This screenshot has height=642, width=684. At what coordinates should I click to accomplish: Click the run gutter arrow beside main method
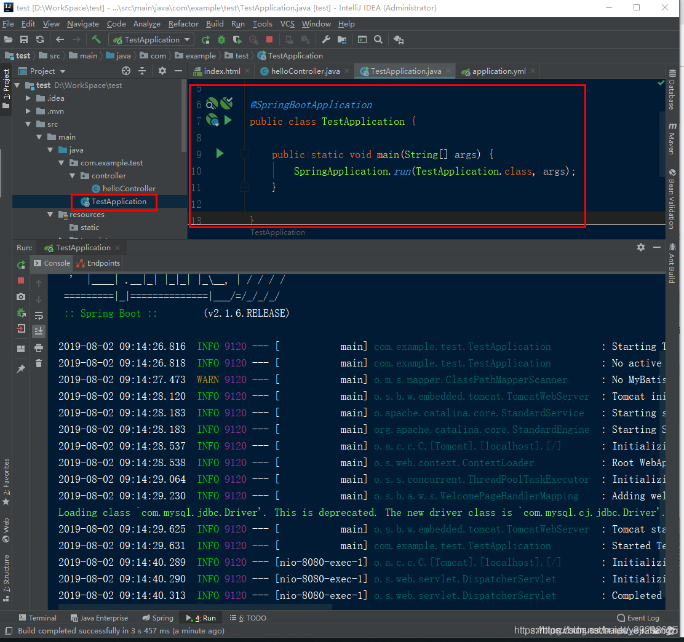(x=220, y=154)
